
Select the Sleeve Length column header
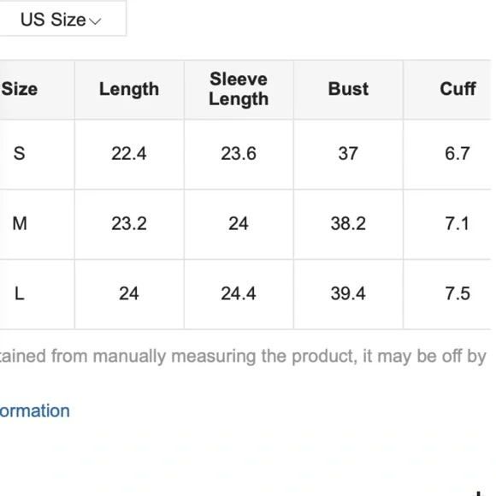(x=239, y=89)
